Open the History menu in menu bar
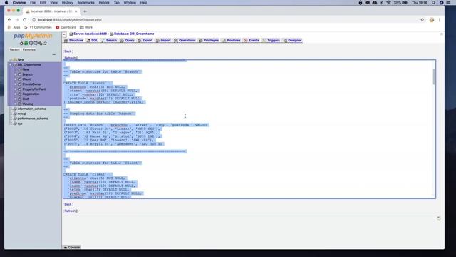The height and width of the screenshot is (257, 456). (x=67, y=3)
